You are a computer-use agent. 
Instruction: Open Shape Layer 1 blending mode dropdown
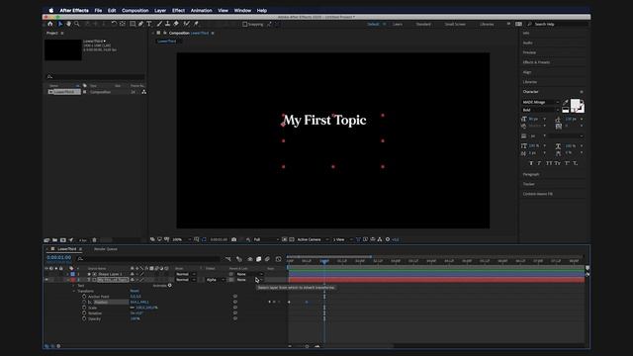(x=186, y=274)
